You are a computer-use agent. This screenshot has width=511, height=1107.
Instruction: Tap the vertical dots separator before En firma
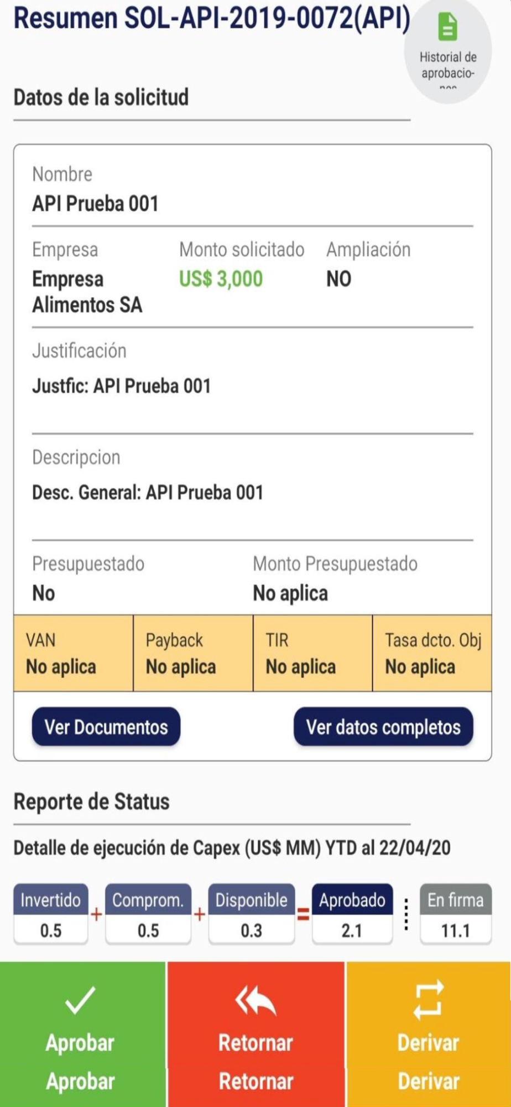coord(406,914)
